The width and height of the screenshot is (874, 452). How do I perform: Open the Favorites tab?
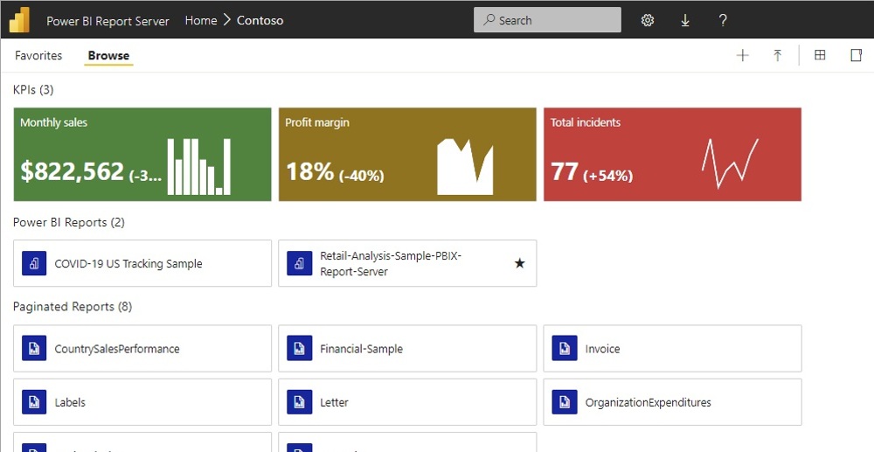coord(38,56)
